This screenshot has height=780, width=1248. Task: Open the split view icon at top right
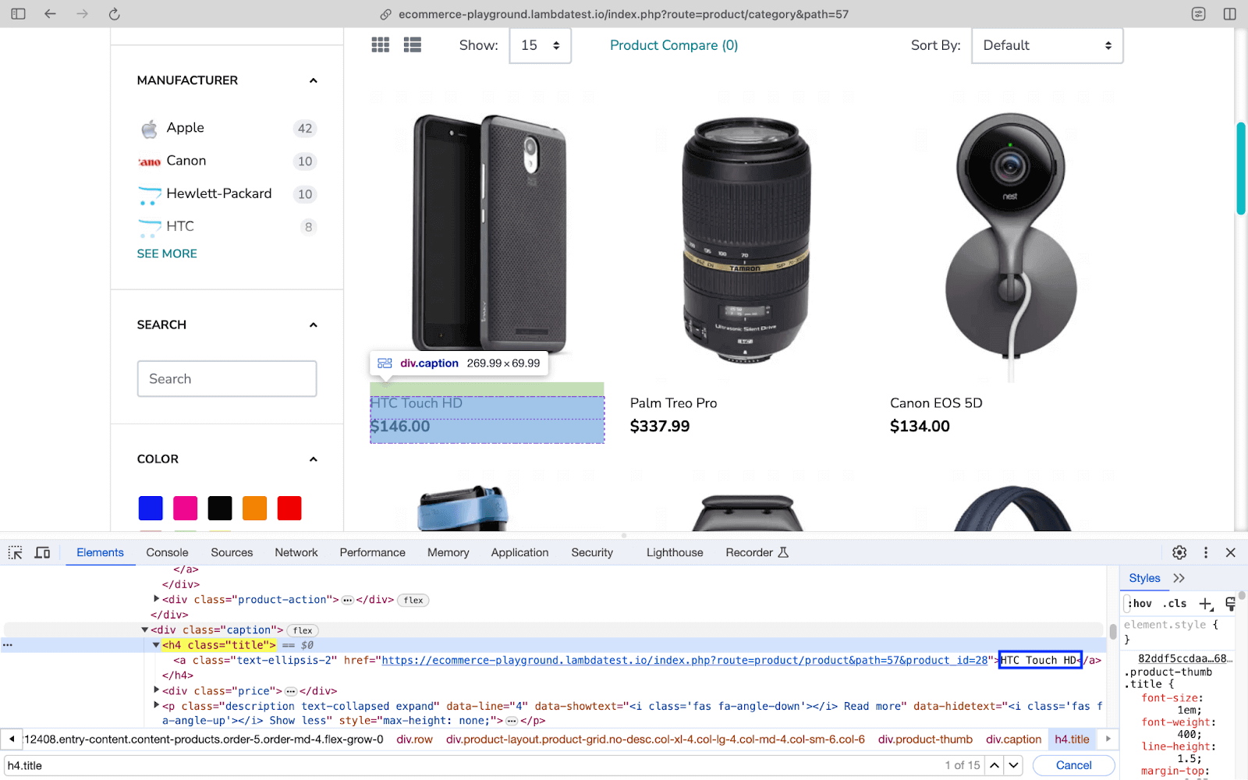coord(1230,14)
